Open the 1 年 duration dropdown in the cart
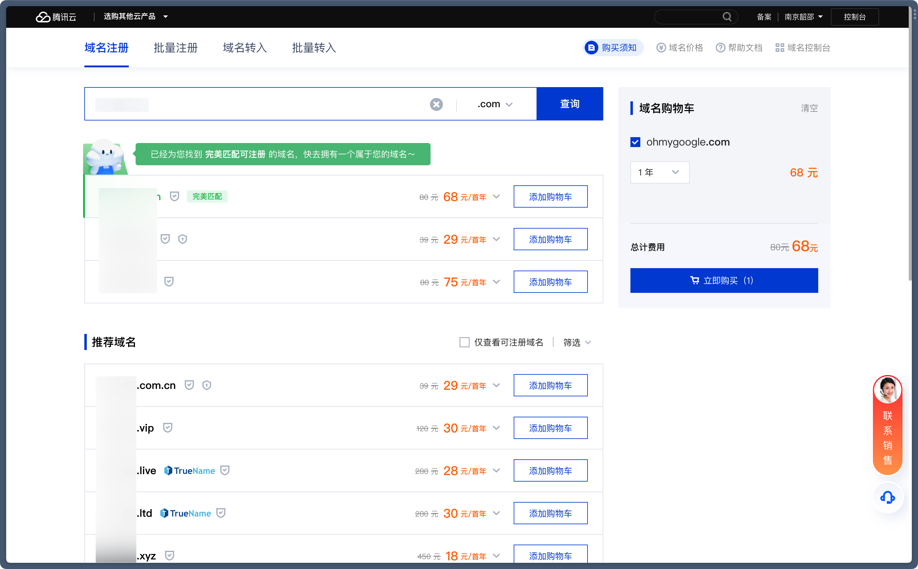918x569 pixels. 659,172
